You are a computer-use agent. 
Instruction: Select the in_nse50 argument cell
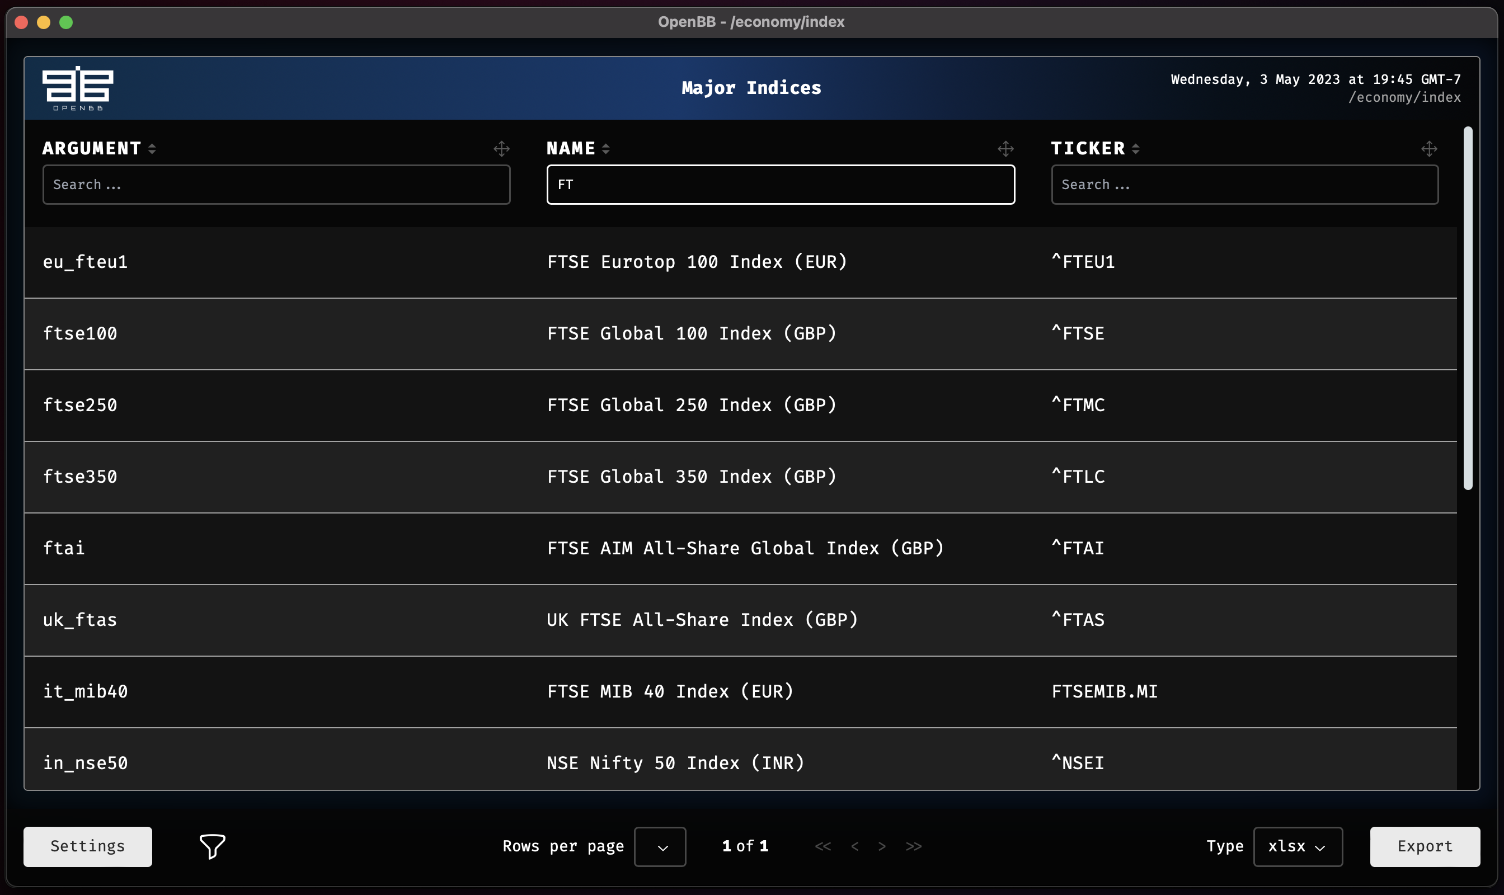click(85, 764)
